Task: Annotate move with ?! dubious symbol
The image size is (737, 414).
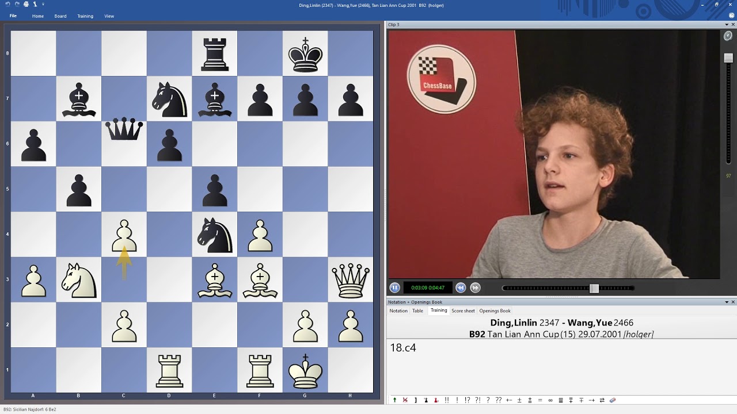Action: [x=478, y=400]
